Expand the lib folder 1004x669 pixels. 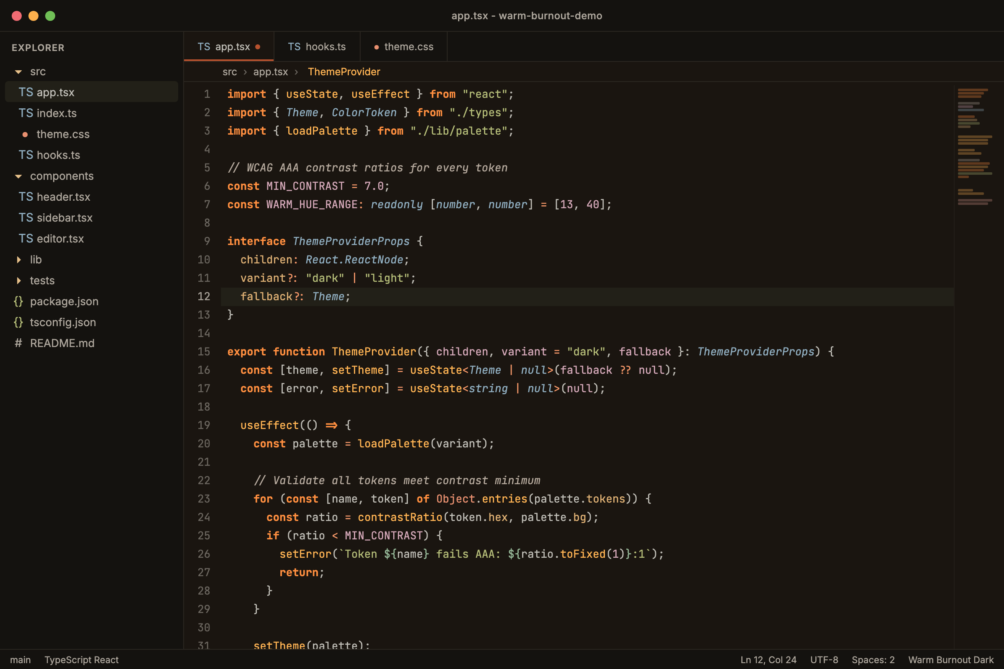(18, 259)
